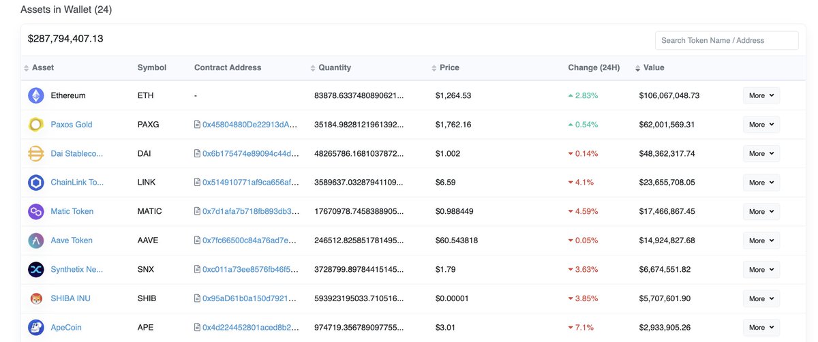This screenshot has height=342, width=818.
Task: Click Ethereum quantity 83878.6337480890621...
Action: (x=359, y=95)
